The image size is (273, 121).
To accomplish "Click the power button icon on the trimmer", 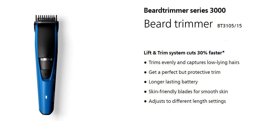I will [x=46, y=74].
